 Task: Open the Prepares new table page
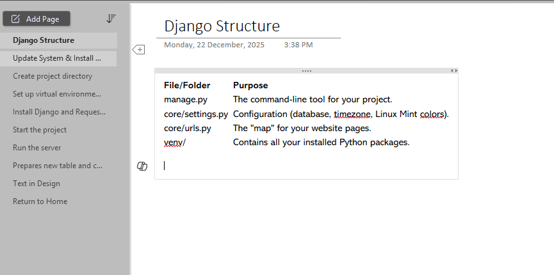pos(57,166)
